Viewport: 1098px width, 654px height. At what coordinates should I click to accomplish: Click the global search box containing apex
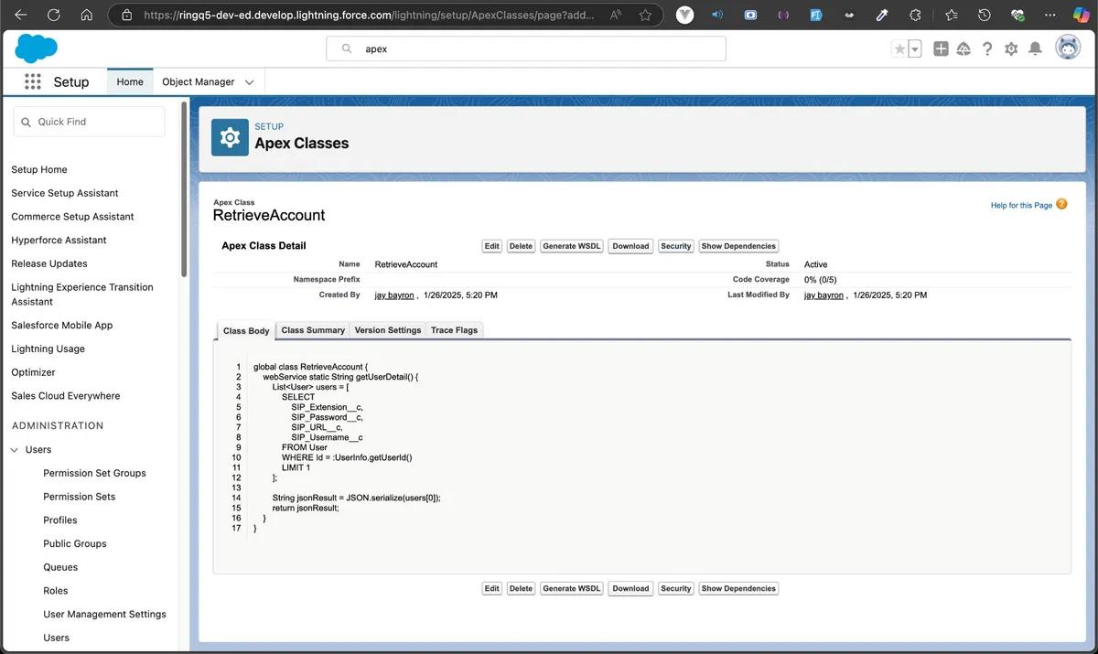[526, 49]
